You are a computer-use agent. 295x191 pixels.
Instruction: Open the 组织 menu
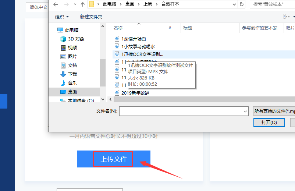(x=62, y=17)
